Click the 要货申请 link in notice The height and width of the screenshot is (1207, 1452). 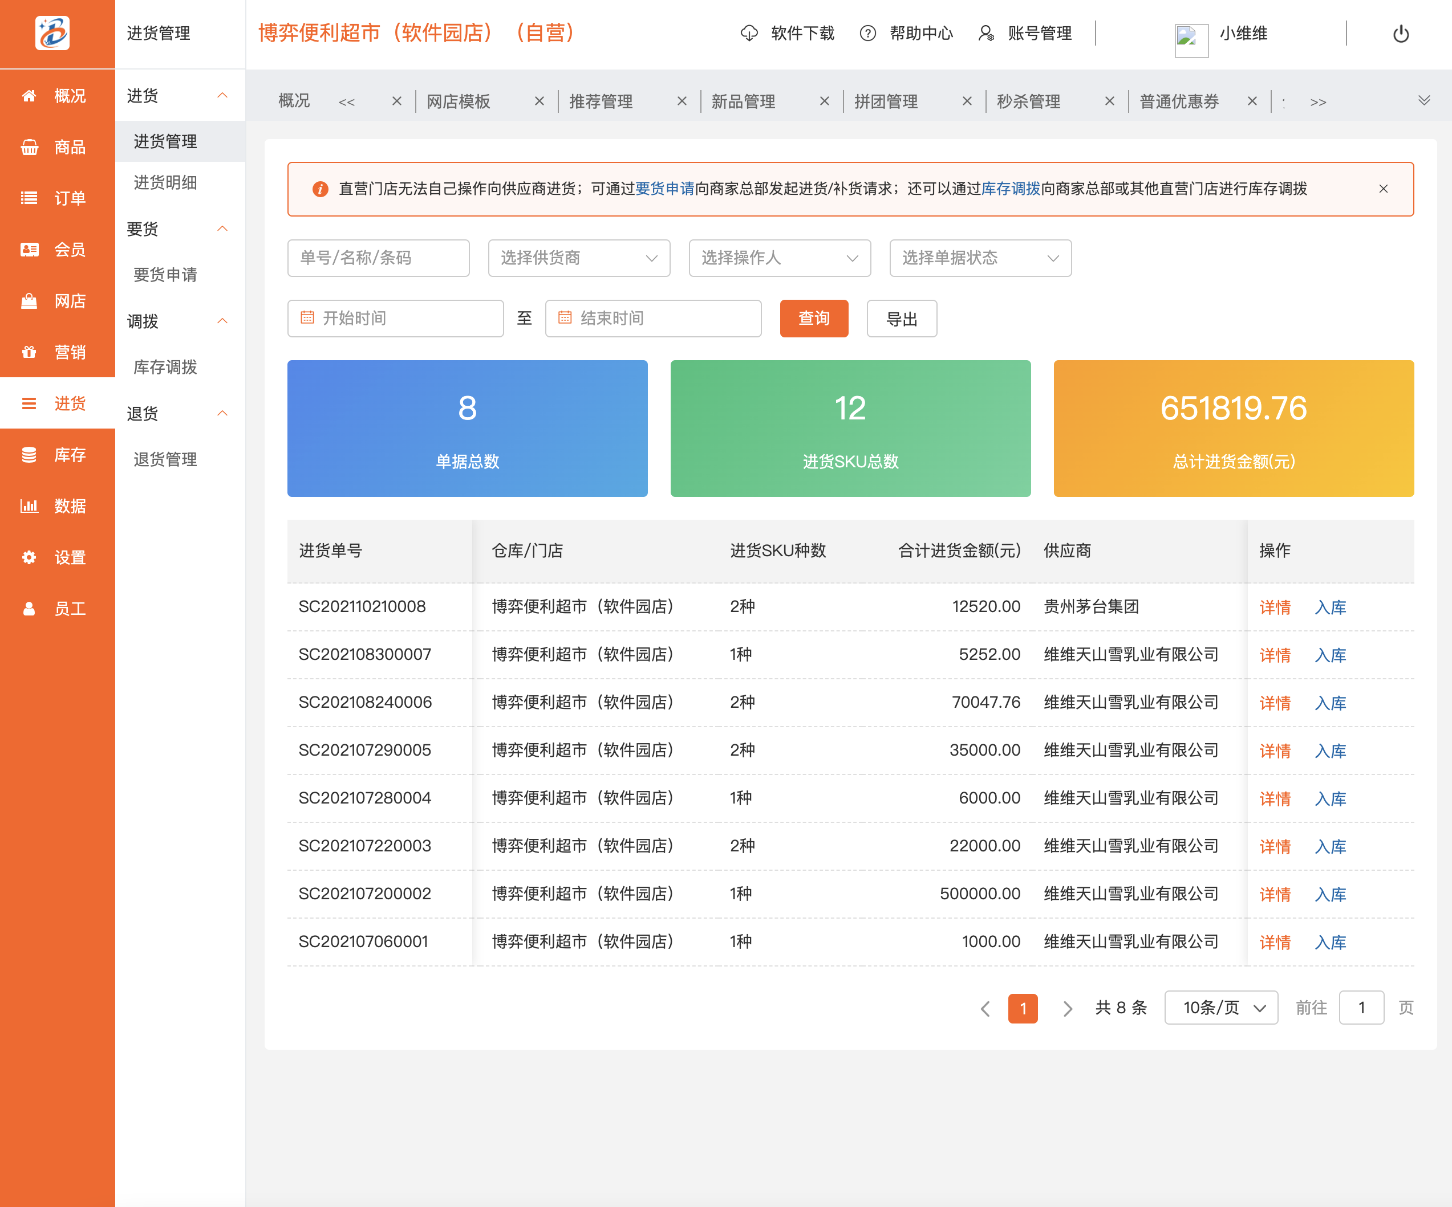click(x=664, y=189)
